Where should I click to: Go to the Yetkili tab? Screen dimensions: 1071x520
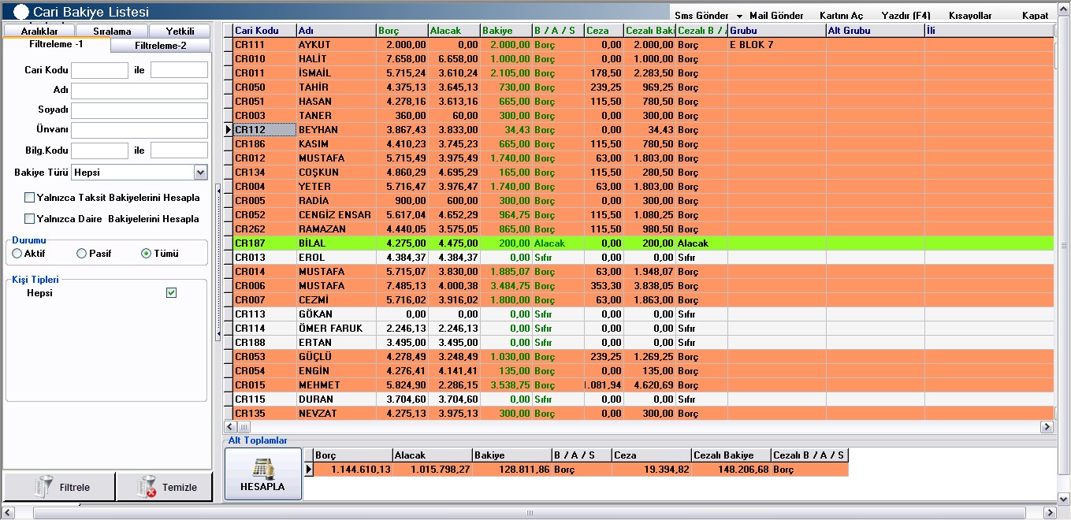(x=180, y=32)
